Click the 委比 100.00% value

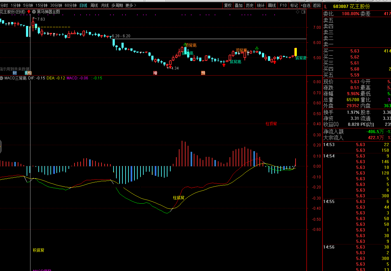(x=350, y=14)
